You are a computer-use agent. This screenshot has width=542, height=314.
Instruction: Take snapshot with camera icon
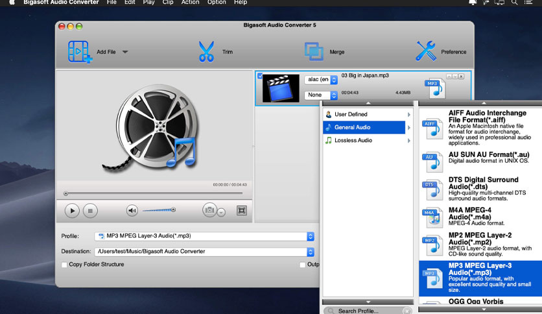pyautogui.click(x=209, y=210)
